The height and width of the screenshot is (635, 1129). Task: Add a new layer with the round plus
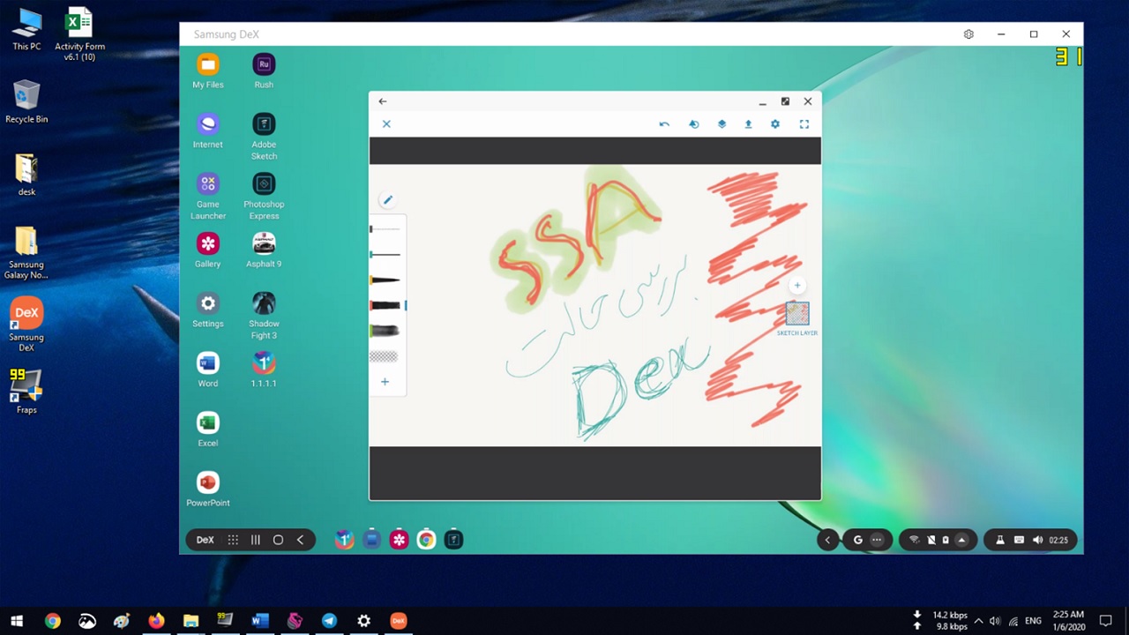click(797, 286)
